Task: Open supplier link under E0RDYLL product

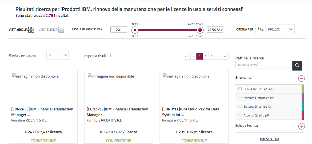Action: (x=180, y=120)
